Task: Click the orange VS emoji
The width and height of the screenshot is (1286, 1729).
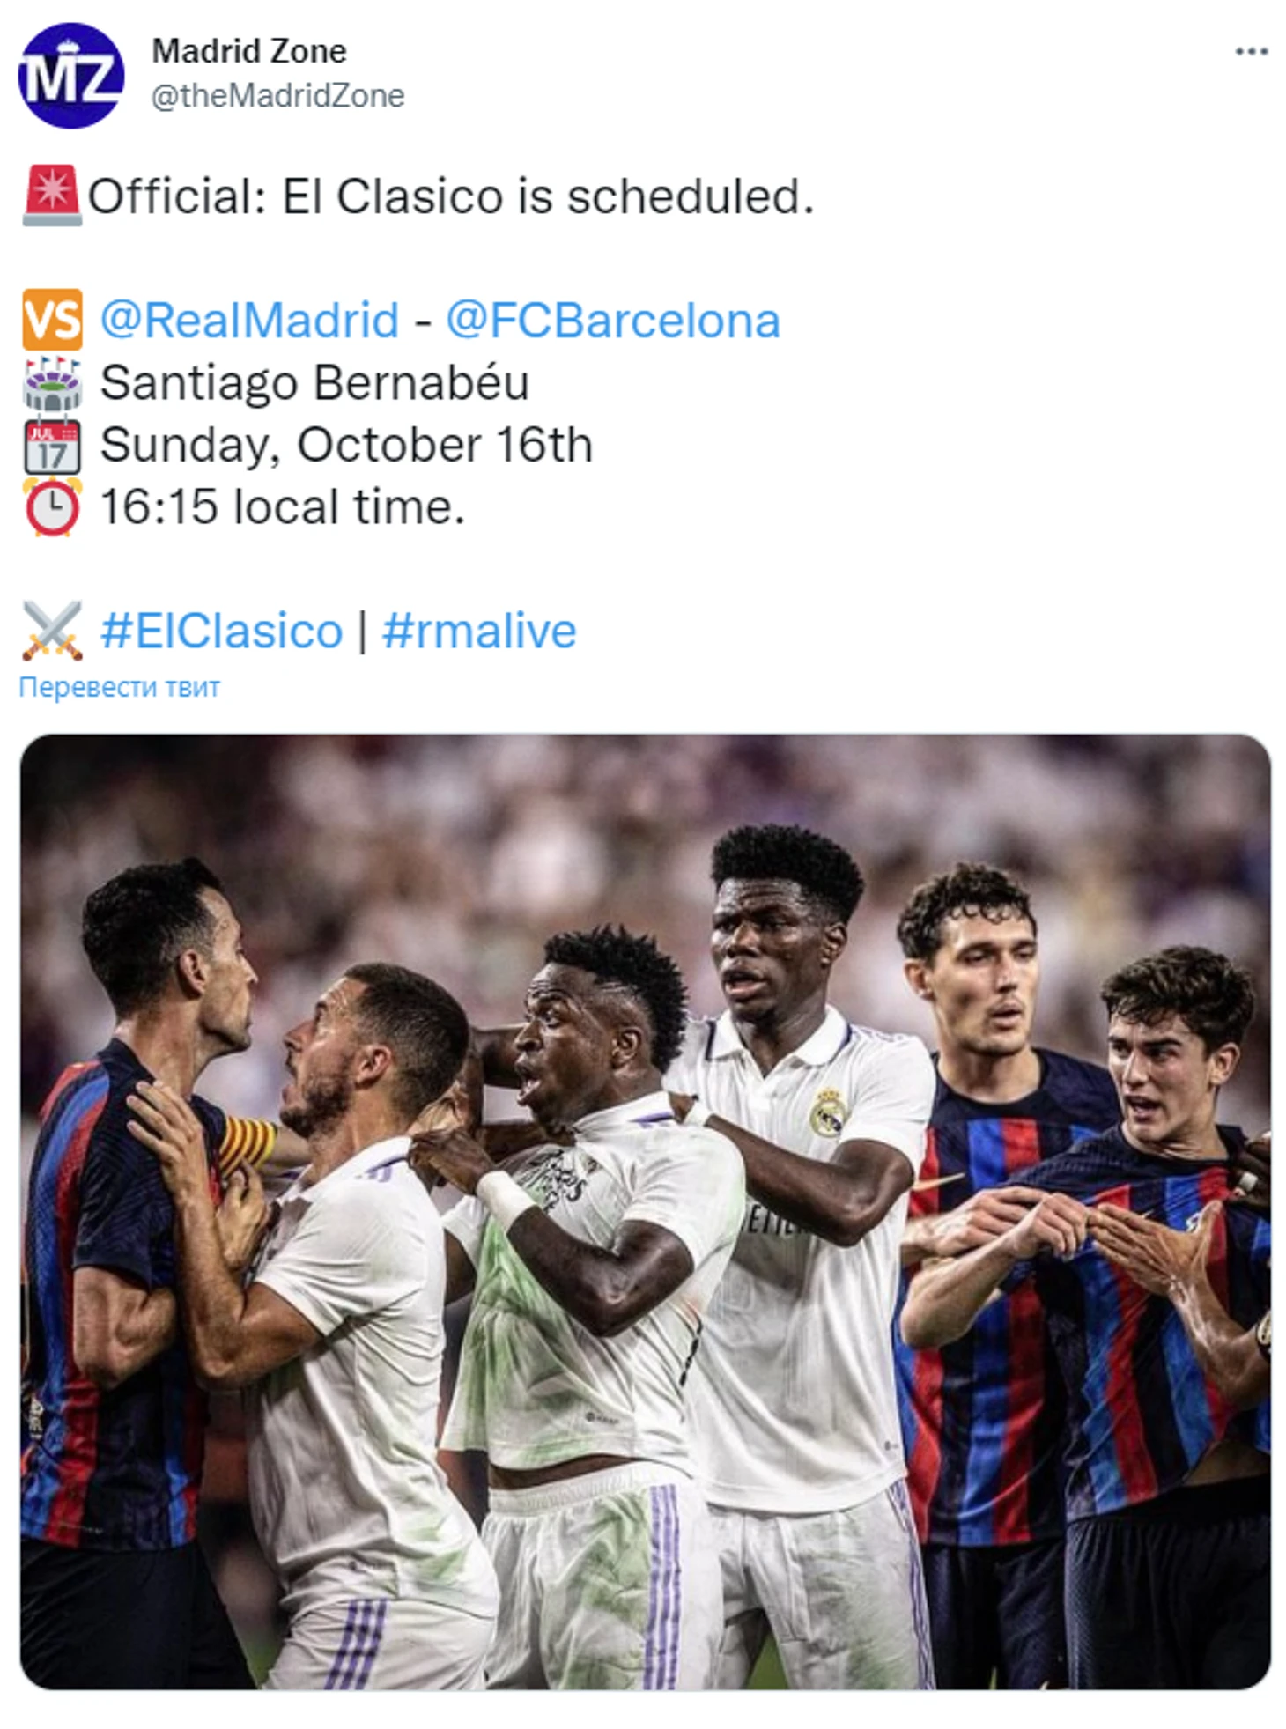Action: click(x=52, y=320)
